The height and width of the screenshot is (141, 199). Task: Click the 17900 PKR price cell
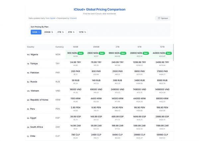pyautogui.click(x=162, y=73)
